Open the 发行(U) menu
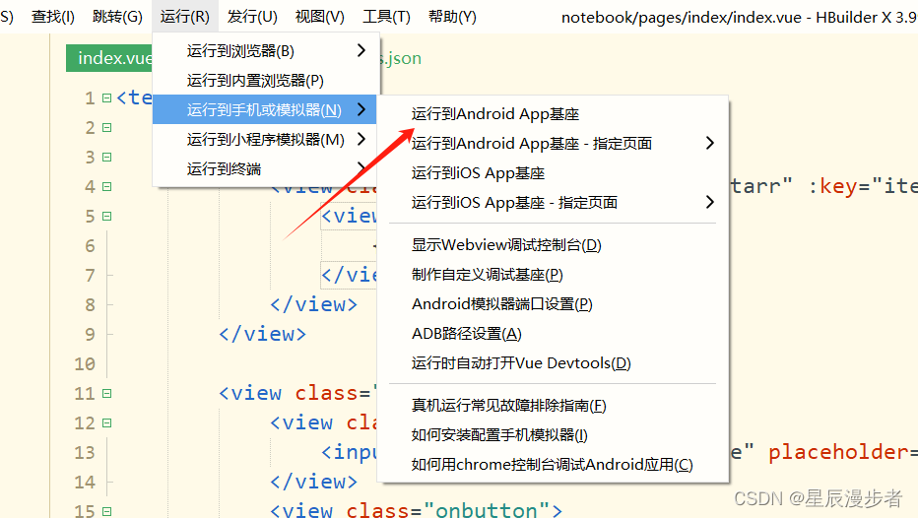 252,17
